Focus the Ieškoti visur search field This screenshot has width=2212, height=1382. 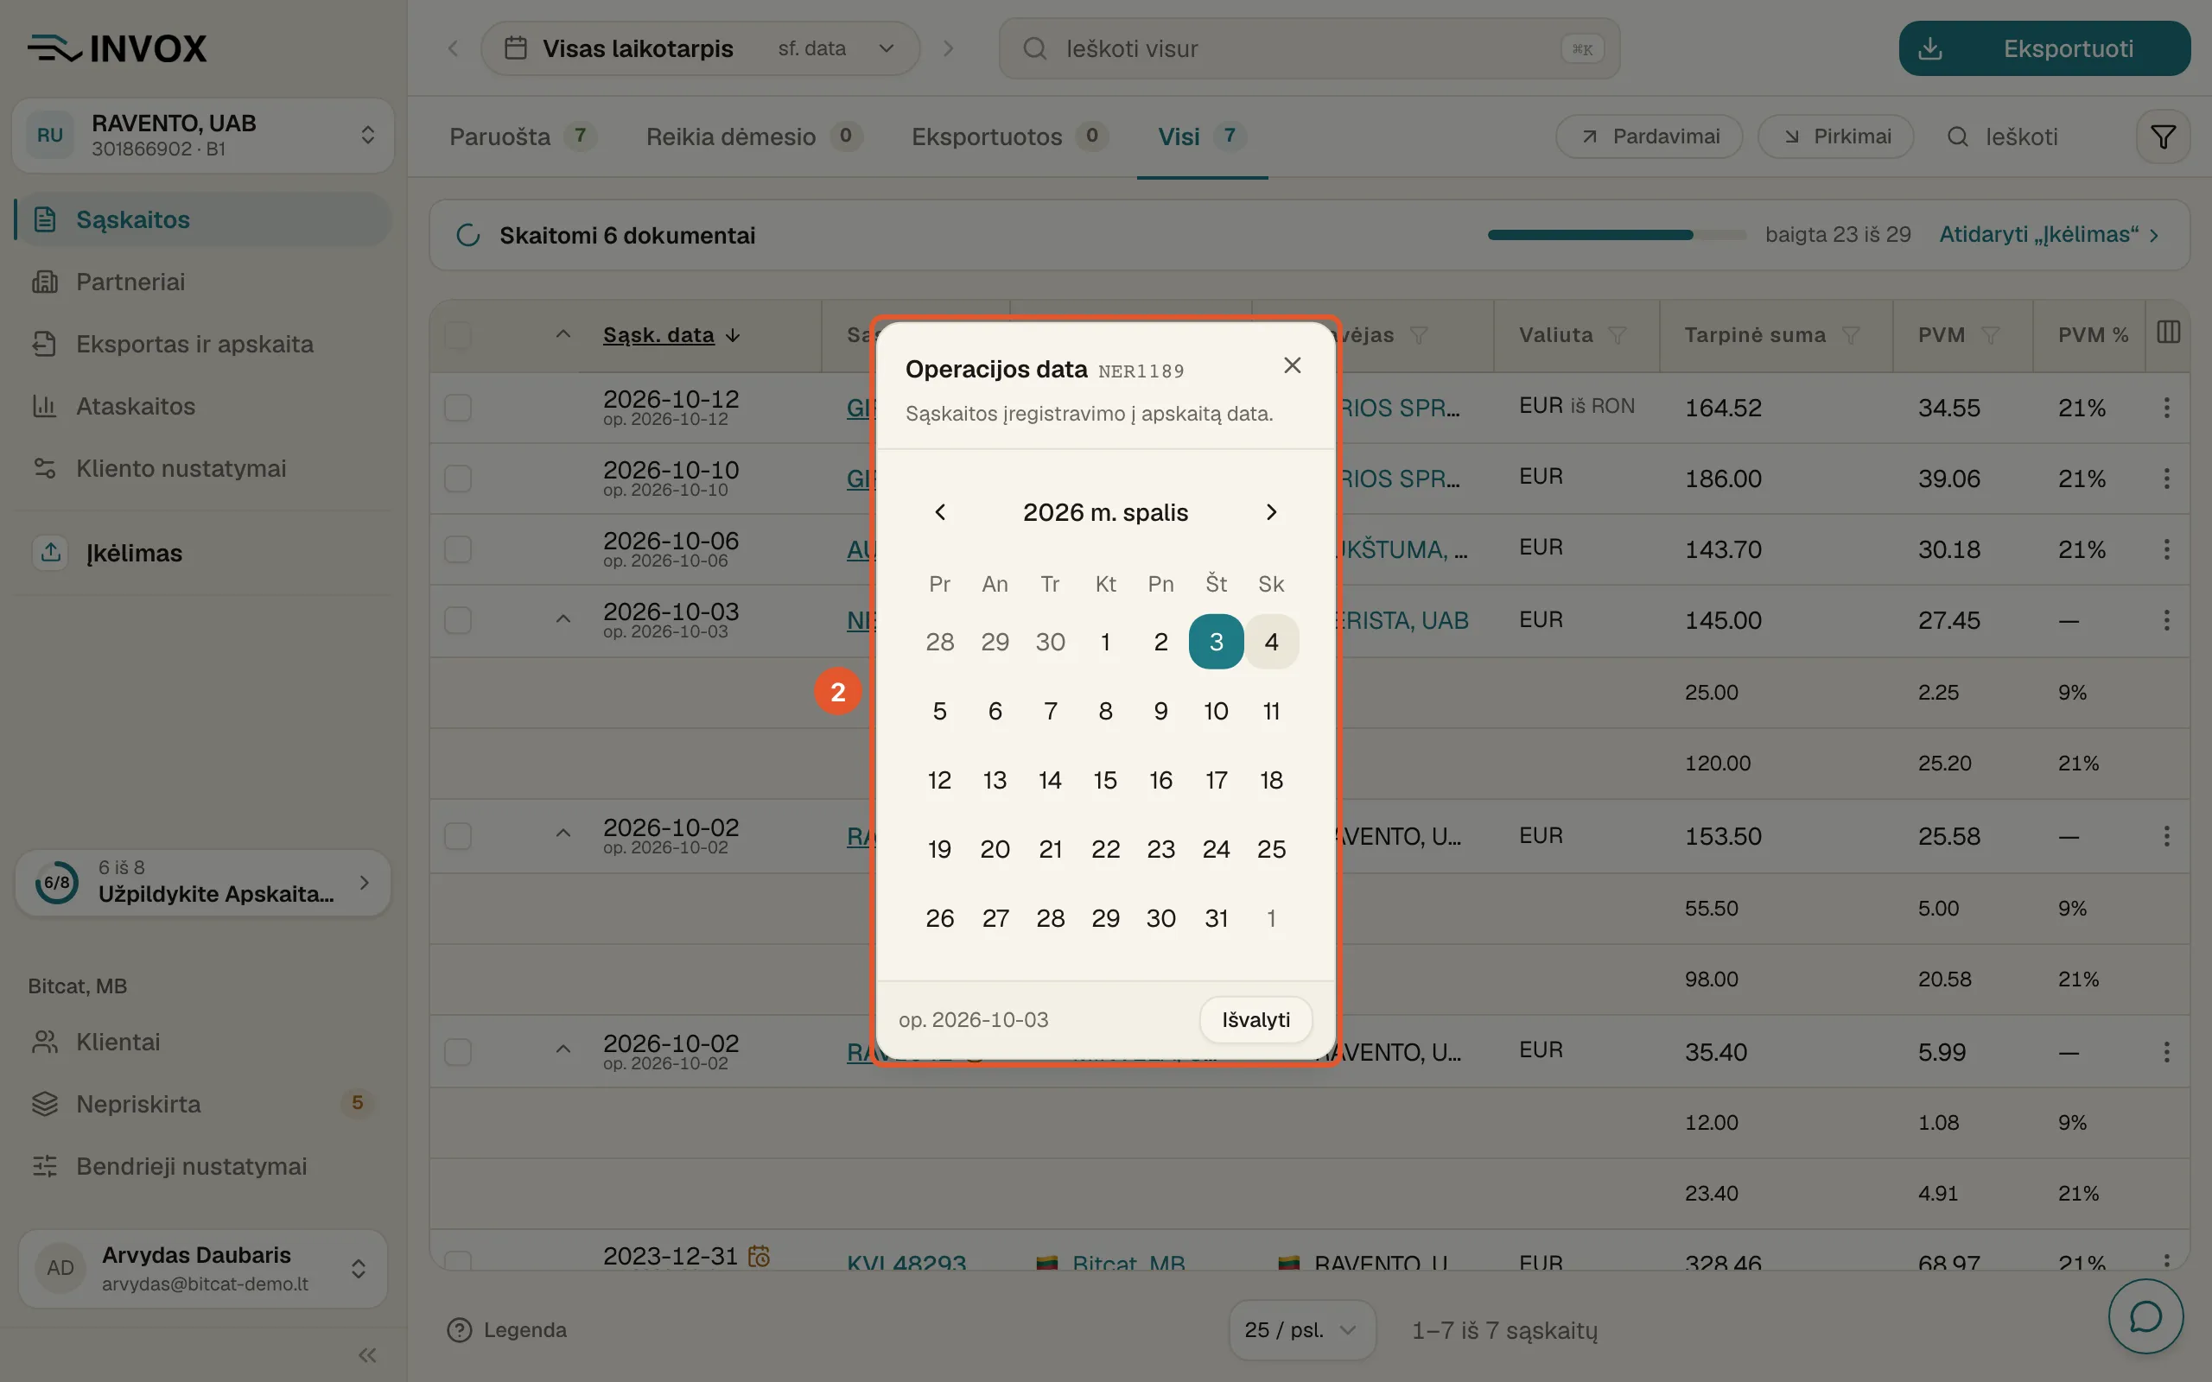(x=1309, y=48)
